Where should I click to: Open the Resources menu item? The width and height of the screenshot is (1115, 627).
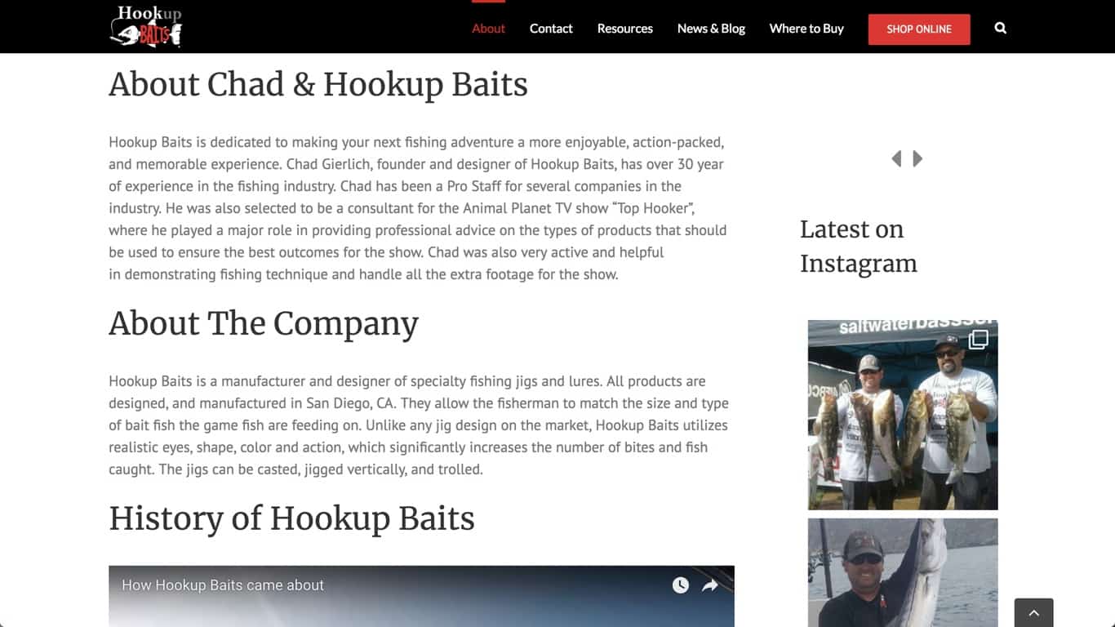pyautogui.click(x=625, y=29)
